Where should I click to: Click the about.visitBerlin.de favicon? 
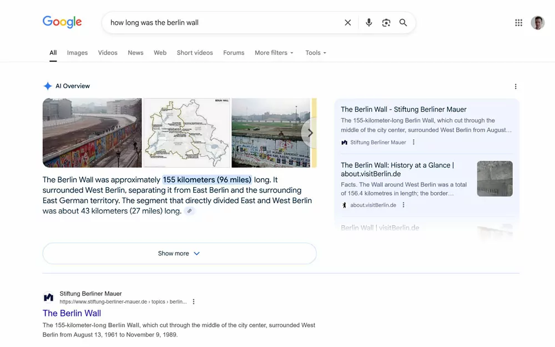coord(344,204)
